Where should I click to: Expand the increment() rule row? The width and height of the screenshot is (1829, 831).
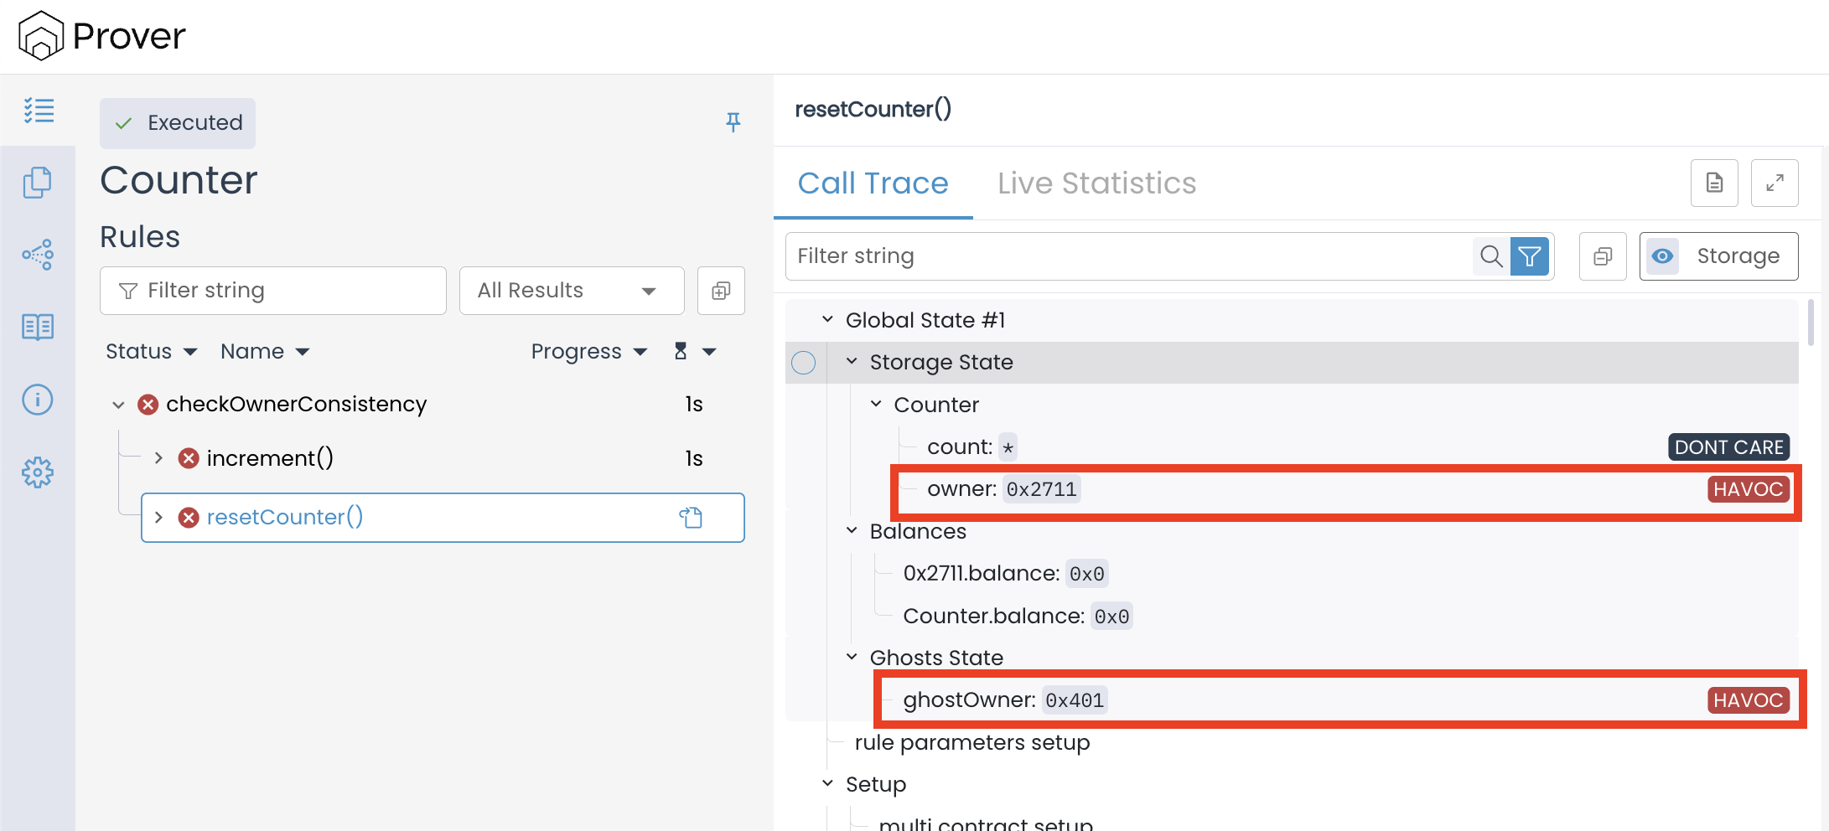(x=158, y=458)
